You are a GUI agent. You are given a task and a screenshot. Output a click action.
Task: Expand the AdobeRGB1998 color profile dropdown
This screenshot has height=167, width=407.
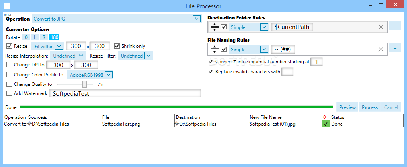point(109,75)
